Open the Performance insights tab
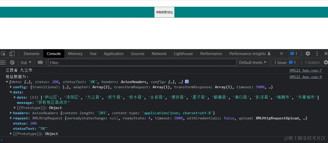The height and width of the screenshot is (143, 328). [250, 54]
